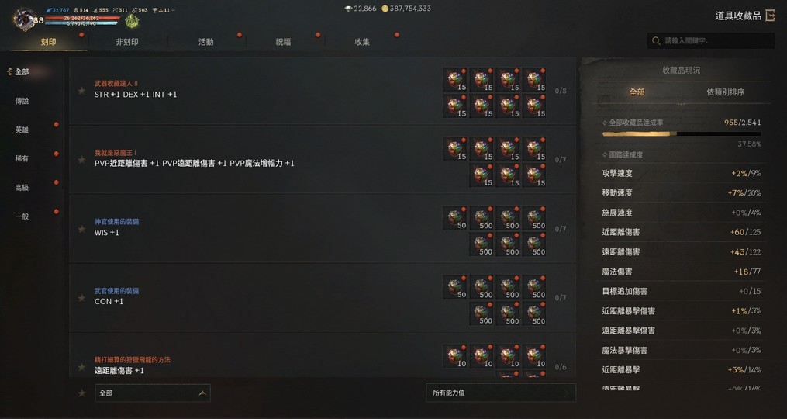
Task: Click the 全部收藏品達成率 progress bar
Action: pyautogui.click(x=681, y=134)
